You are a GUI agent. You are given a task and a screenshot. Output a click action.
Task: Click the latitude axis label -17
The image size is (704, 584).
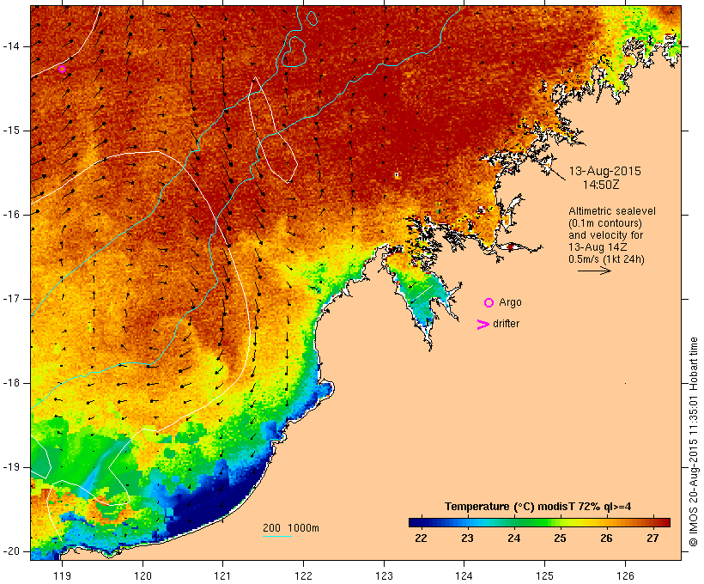11,299
